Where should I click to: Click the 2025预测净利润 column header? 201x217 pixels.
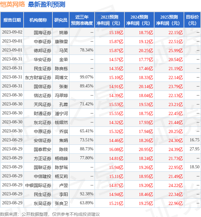[x=169, y=20]
